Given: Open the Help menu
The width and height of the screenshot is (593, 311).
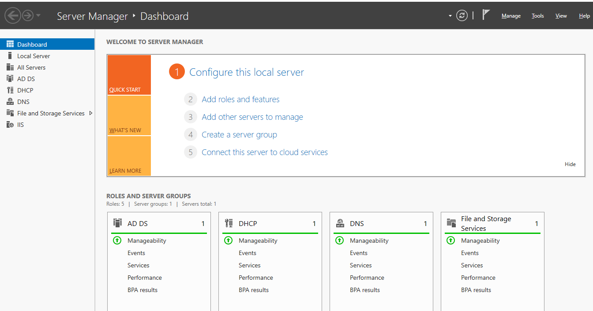Looking at the screenshot, I should [585, 16].
